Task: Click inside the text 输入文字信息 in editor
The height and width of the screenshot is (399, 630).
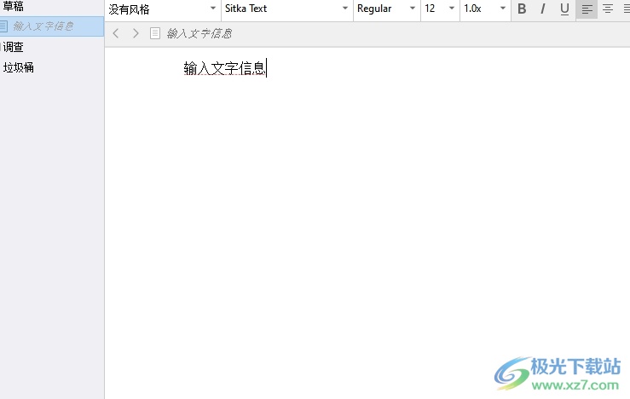Action: [x=224, y=69]
